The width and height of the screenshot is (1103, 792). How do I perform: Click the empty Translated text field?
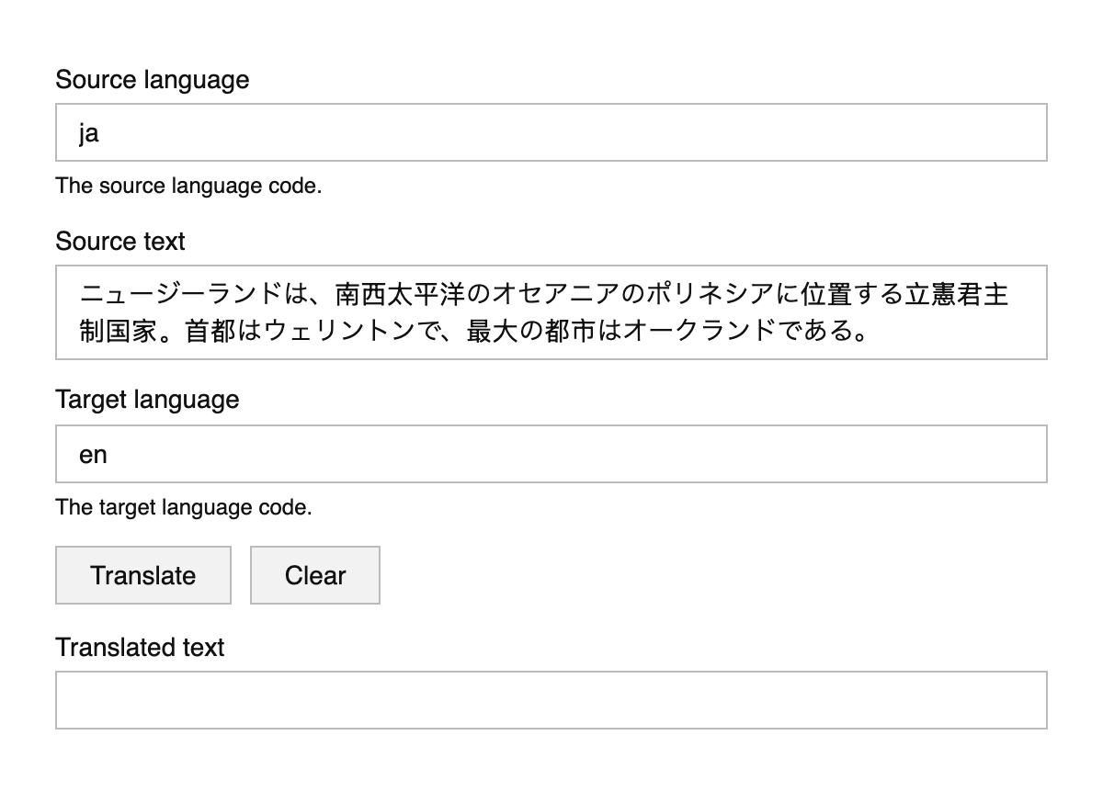click(x=551, y=700)
